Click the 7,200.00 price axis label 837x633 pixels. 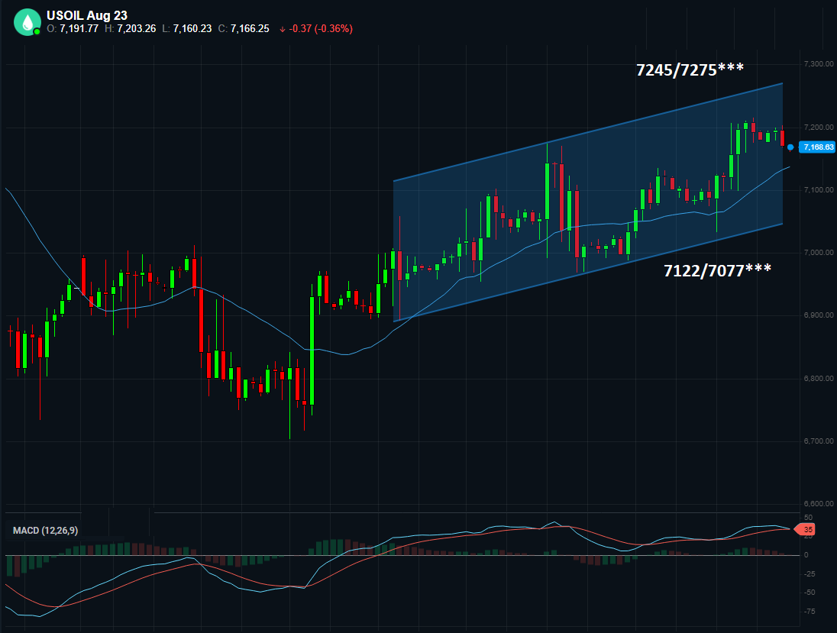coord(819,127)
